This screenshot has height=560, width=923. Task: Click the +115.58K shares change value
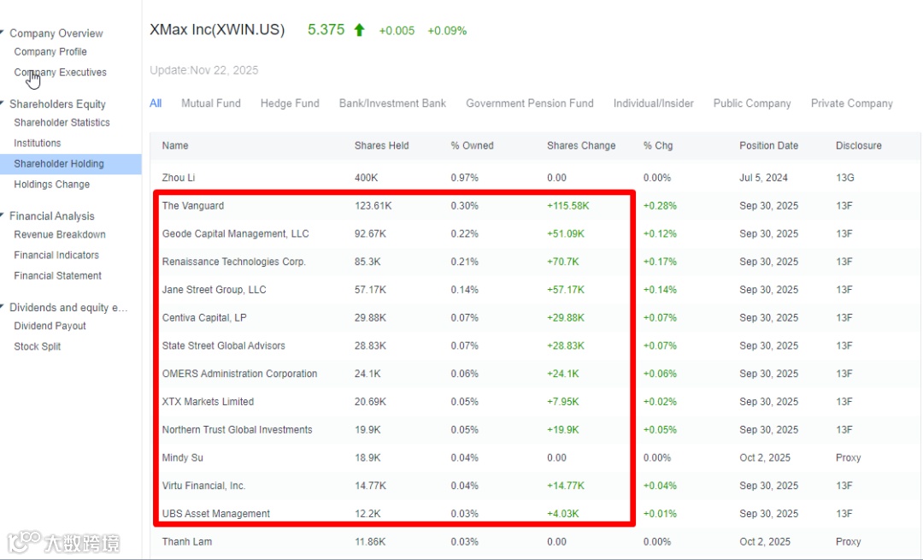[x=568, y=205]
